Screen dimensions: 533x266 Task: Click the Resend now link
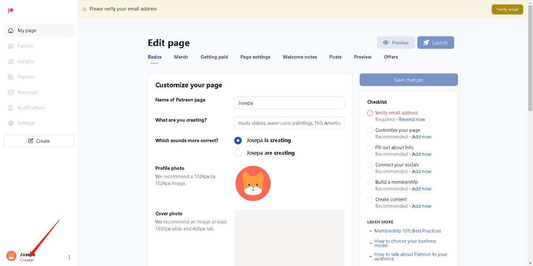point(412,119)
